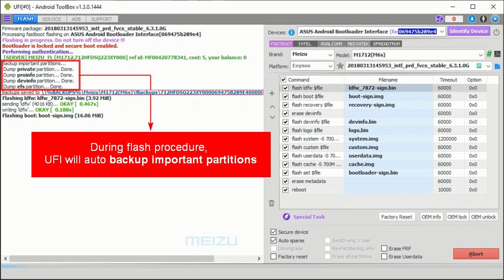Select the SPREADTRUM mode tab
Viewport: 504px width, 280px height.
pyautogui.click(x=386, y=44)
